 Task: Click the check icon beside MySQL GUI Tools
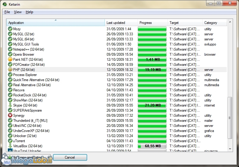10,44
